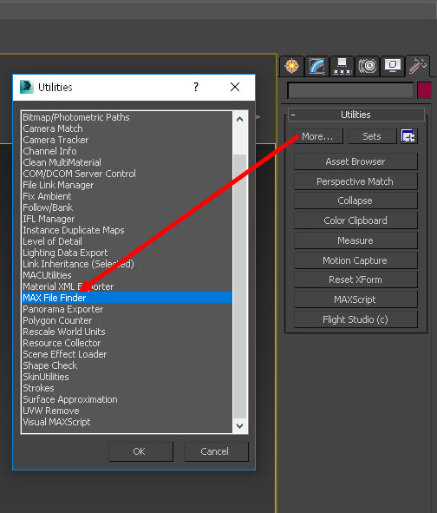
Task: Select Channel Info entry
Action: click(x=127, y=151)
